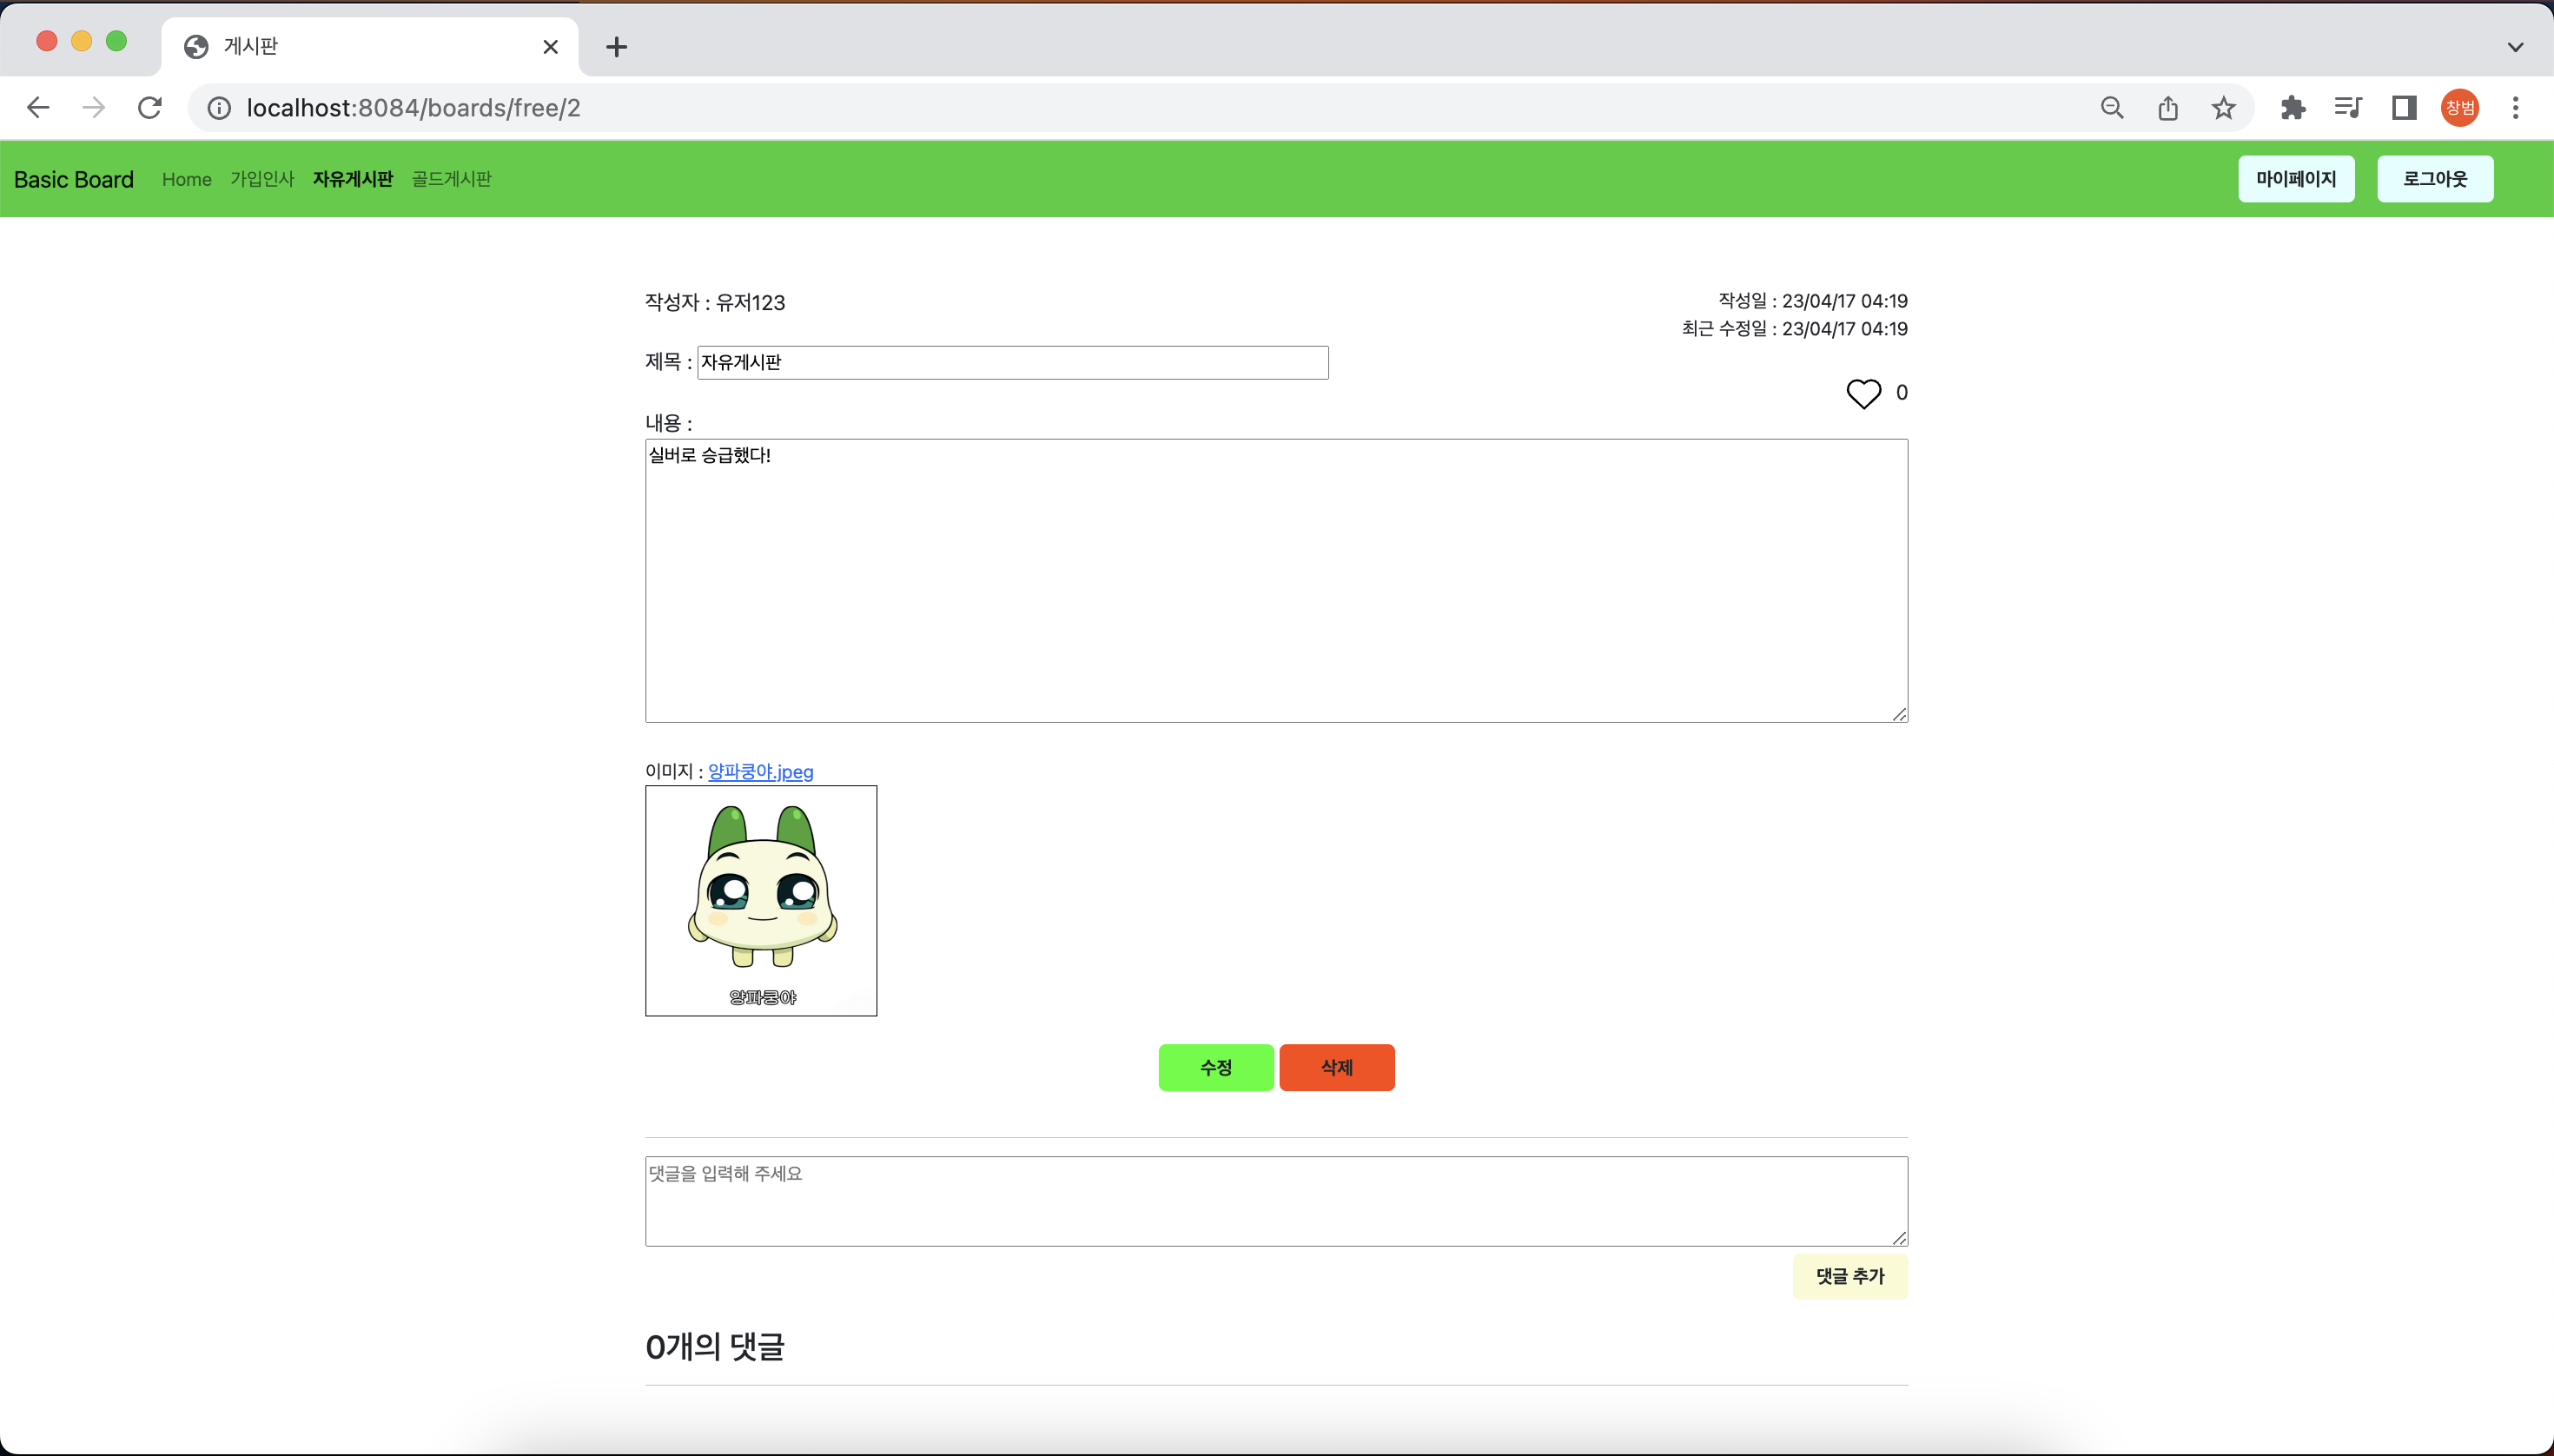Go to 골드게시판 in navigation
2554x1456 pixels.
pyautogui.click(x=451, y=179)
